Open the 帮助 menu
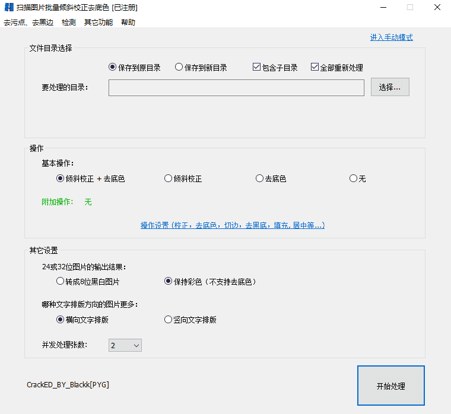The height and width of the screenshot is (414, 451). tap(128, 23)
